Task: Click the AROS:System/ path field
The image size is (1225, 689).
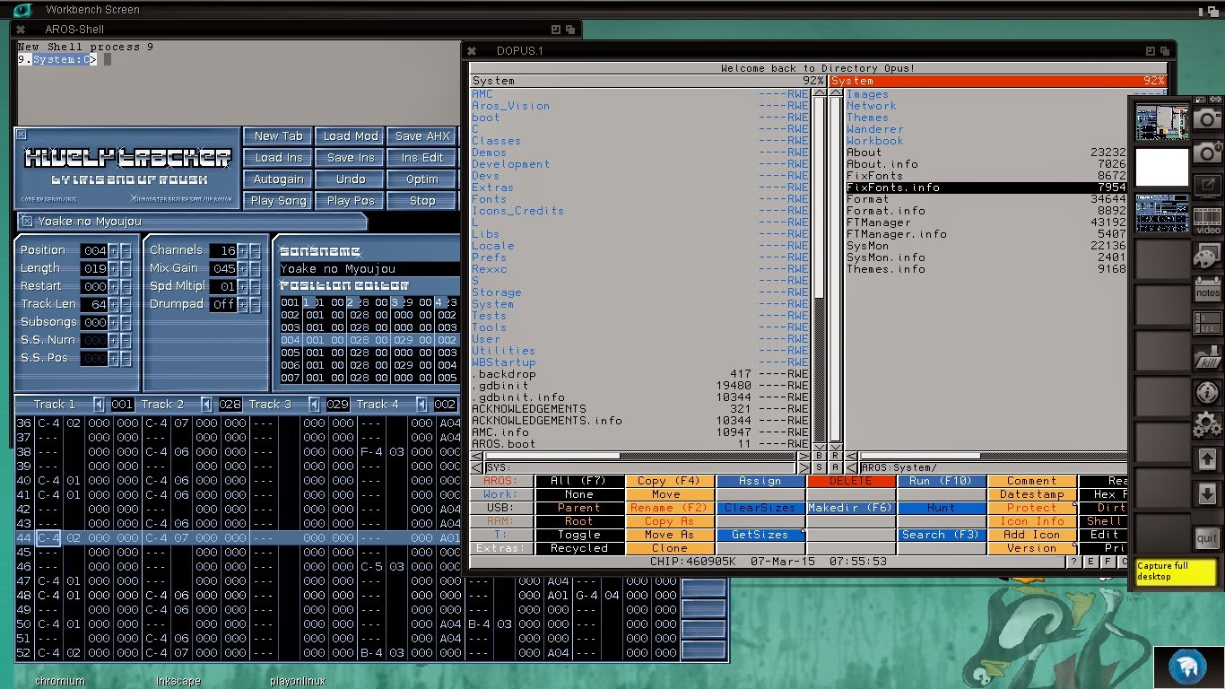Action: (x=994, y=468)
